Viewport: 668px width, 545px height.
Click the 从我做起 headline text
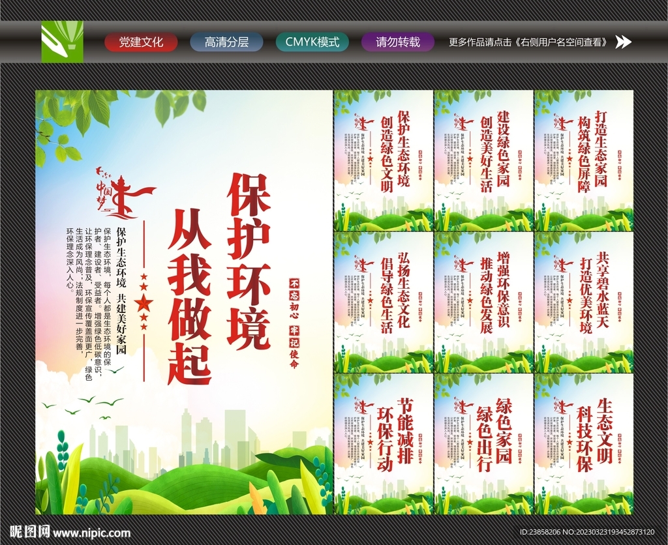(190, 297)
